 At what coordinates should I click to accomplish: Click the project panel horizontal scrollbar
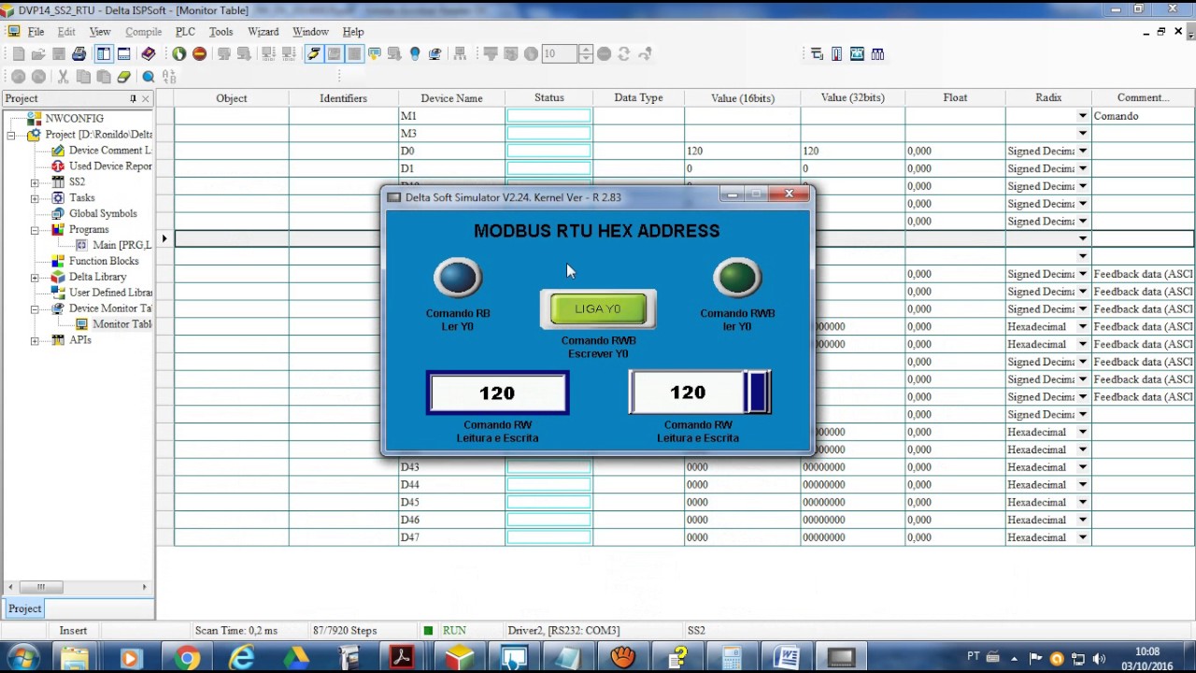(78, 587)
